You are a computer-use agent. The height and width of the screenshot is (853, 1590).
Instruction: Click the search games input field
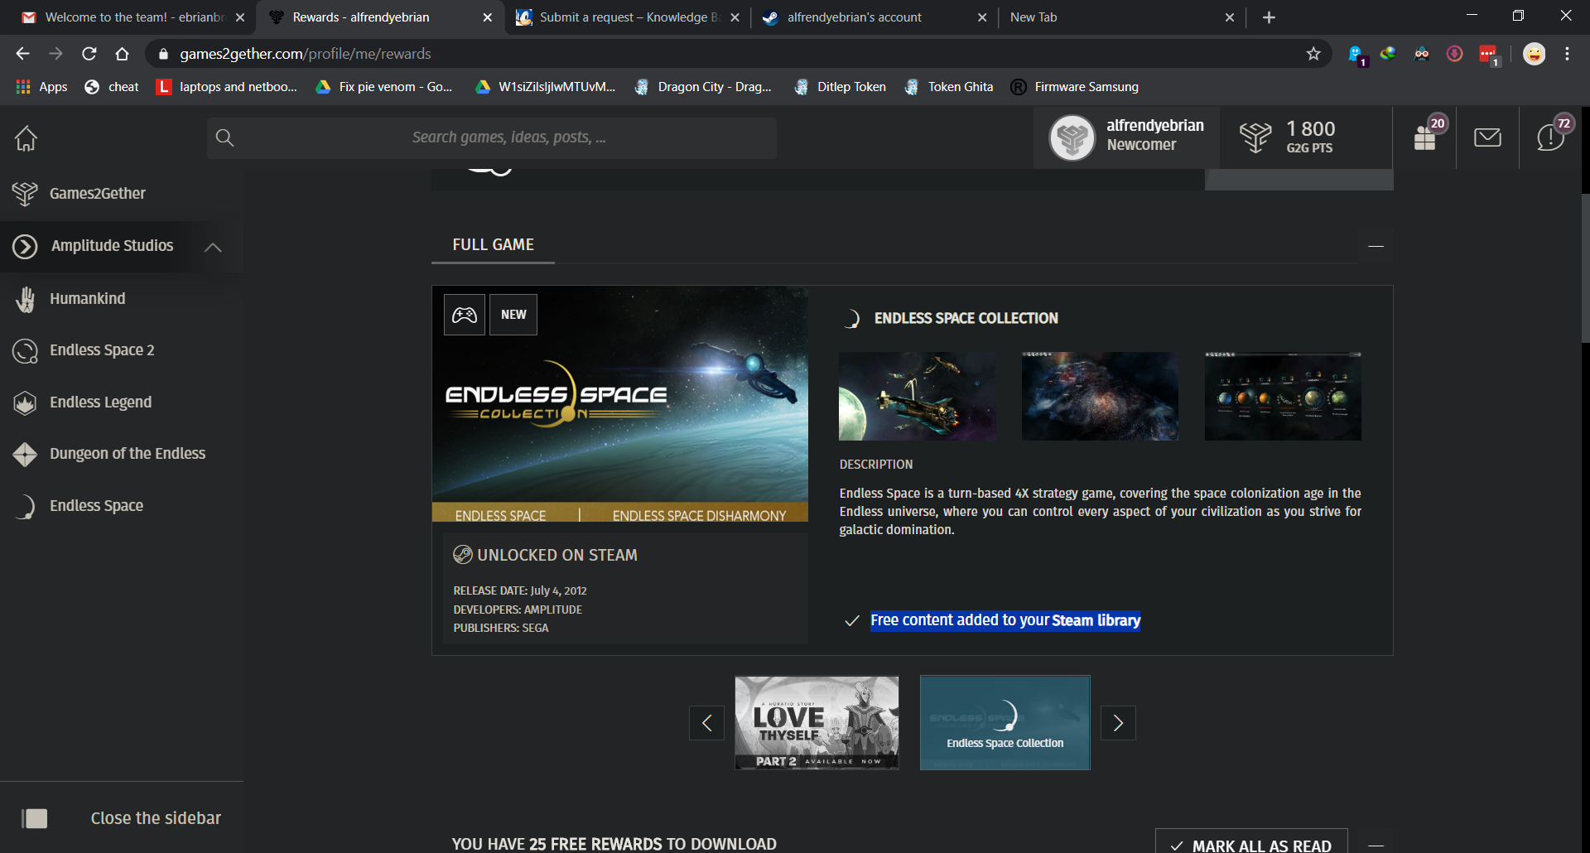pos(492,137)
